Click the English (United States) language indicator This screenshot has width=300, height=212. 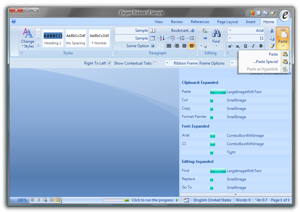tap(212, 200)
